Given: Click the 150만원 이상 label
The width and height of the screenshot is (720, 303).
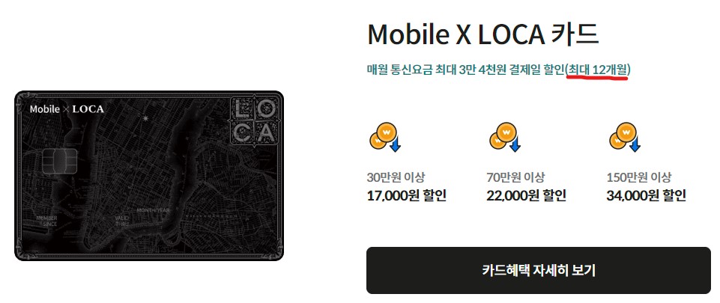Looking at the screenshot, I should (x=639, y=177).
